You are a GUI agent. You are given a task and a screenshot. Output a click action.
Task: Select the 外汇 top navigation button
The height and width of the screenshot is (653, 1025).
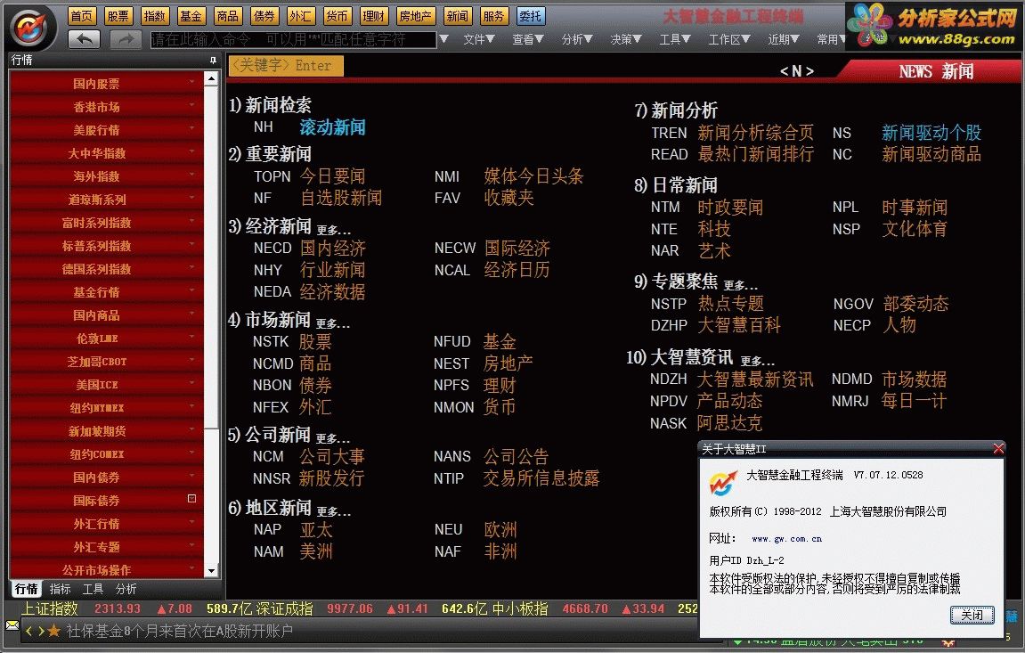(300, 16)
